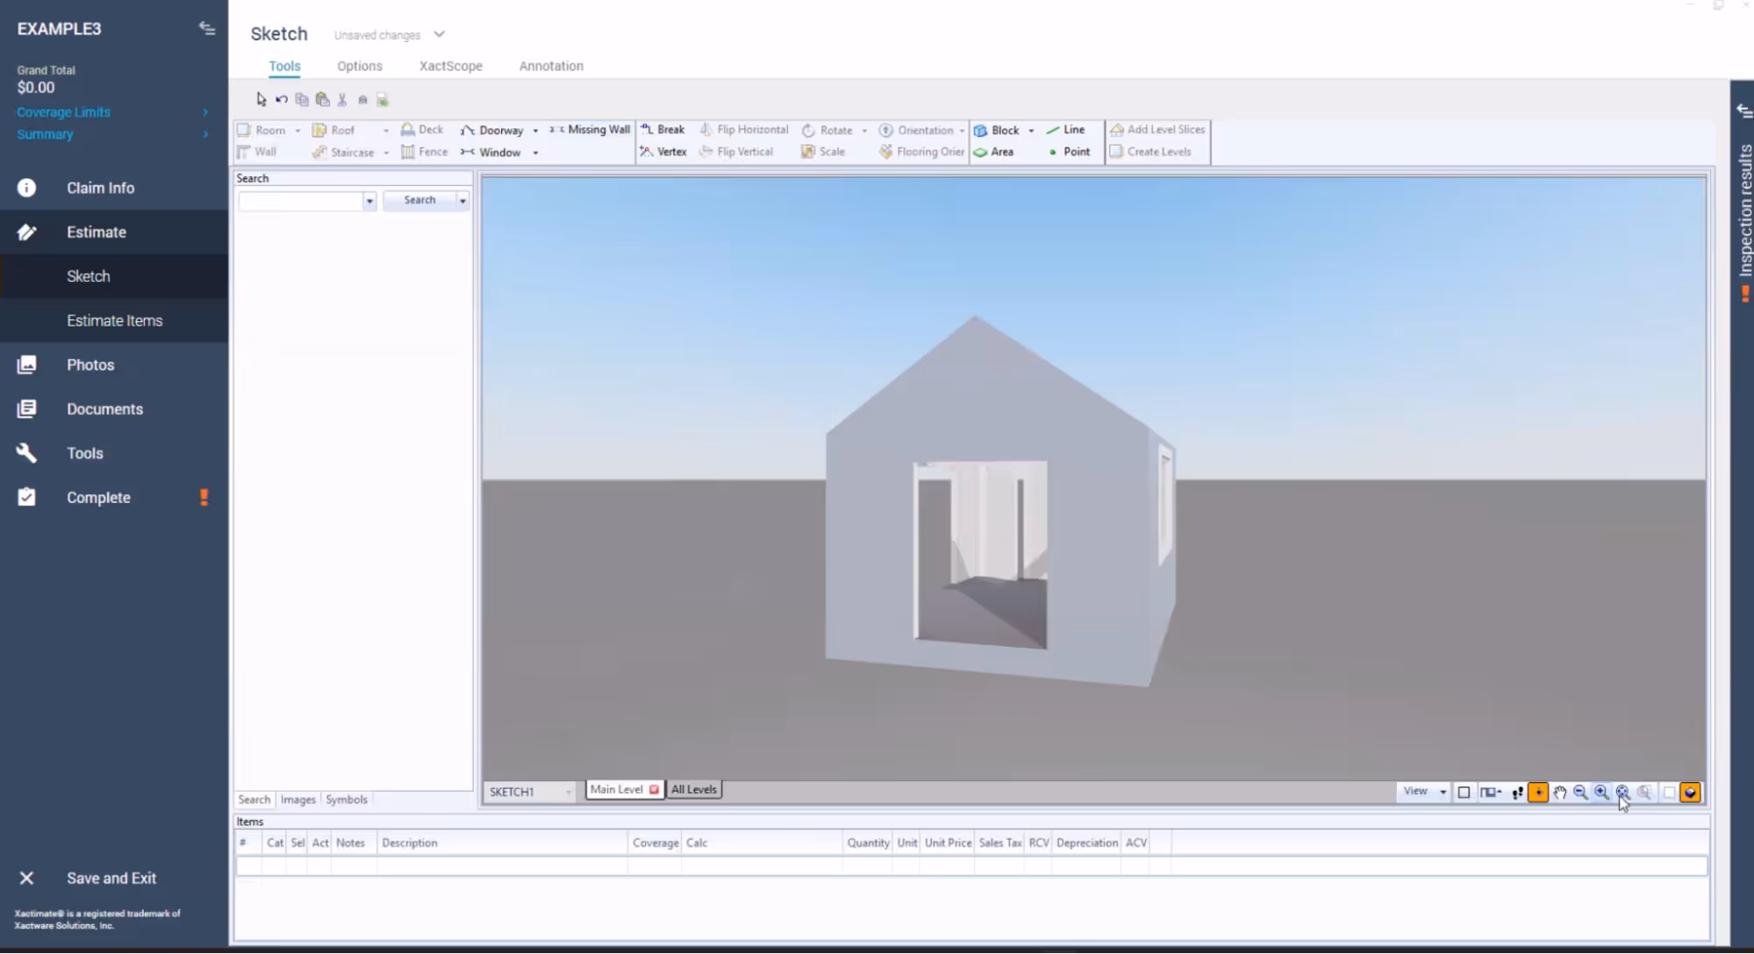Click the zoom out magnifier icon
The height and width of the screenshot is (954, 1754).
(1580, 793)
